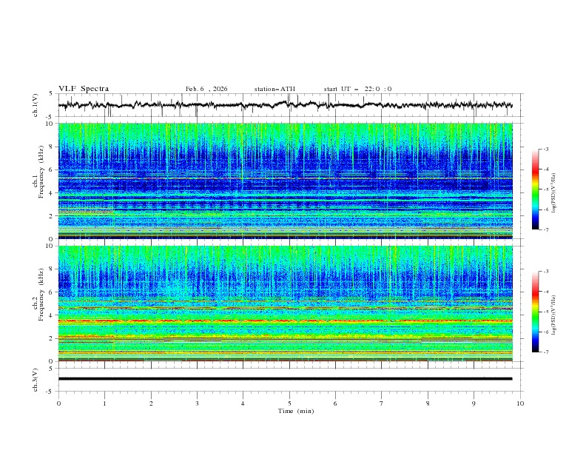Screen dimensions: 586x453
Task: Click the "start UT = 22:0 :0" text
Action: (357, 89)
